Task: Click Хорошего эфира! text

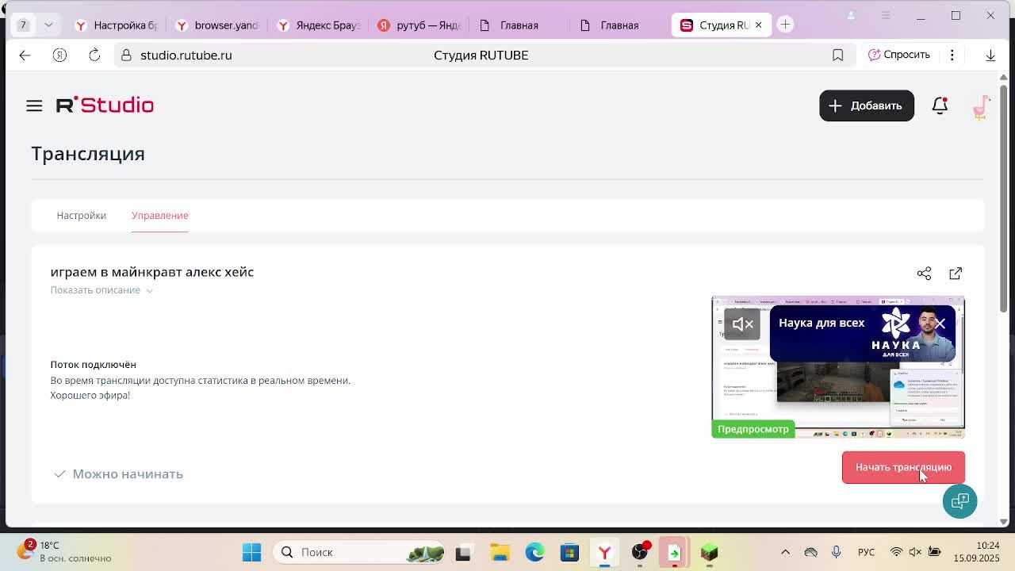Action: point(90,395)
